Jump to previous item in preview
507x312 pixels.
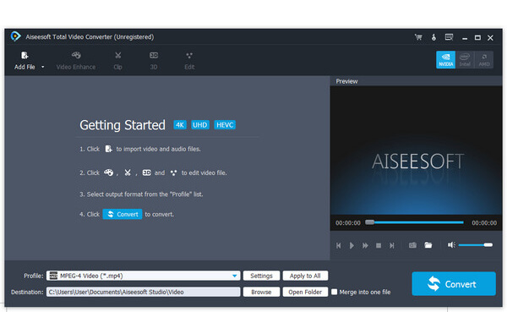tap(339, 246)
